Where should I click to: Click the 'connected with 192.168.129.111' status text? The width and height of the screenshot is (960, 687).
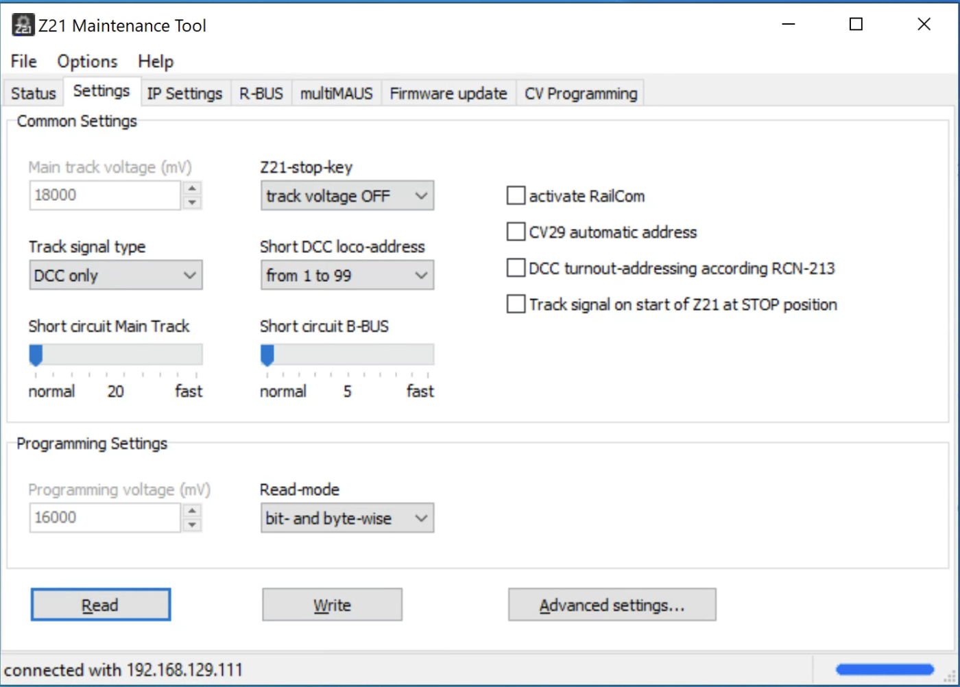(x=123, y=670)
